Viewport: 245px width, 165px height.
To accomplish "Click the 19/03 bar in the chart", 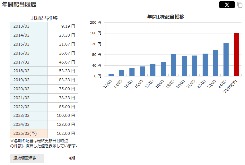I will point(174,65).
